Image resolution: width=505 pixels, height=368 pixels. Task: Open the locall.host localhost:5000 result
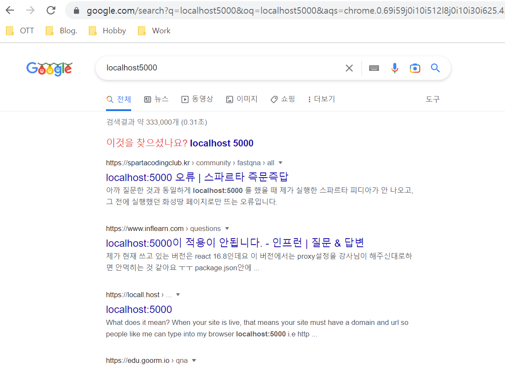pos(139,310)
